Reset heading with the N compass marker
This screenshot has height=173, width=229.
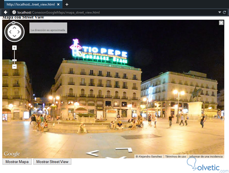tap(13, 23)
